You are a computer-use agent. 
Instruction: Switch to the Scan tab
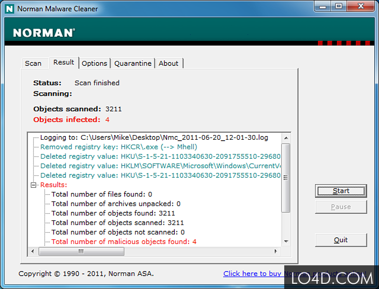click(x=34, y=63)
